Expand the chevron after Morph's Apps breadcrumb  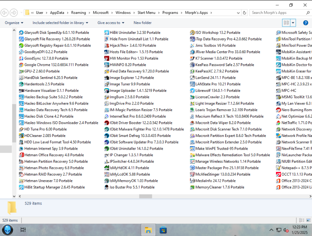coord(211,13)
